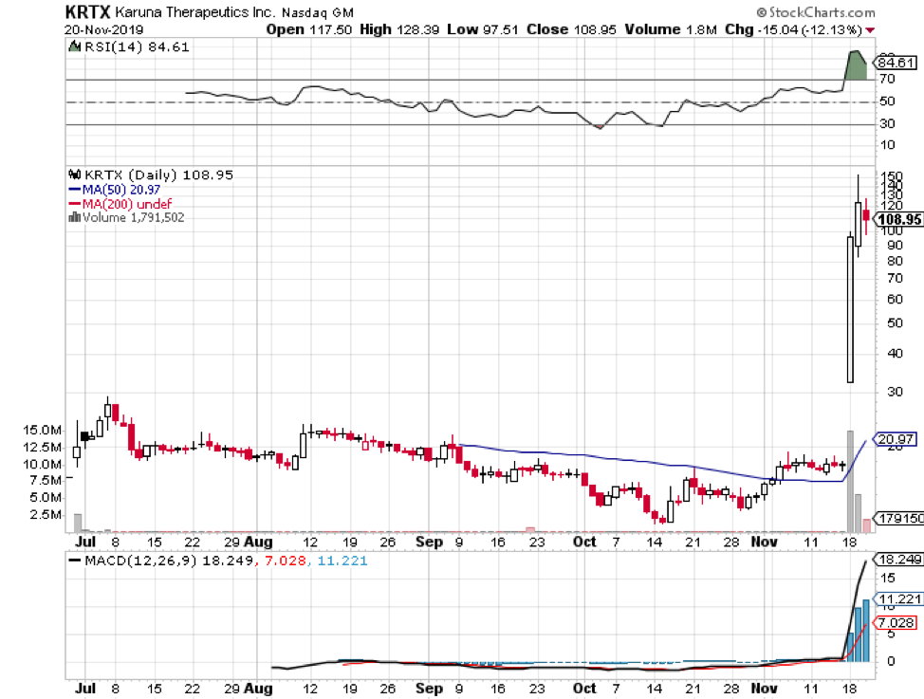Click the Nov label on price axis
The width and height of the screenshot is (924, 699).
763,542
